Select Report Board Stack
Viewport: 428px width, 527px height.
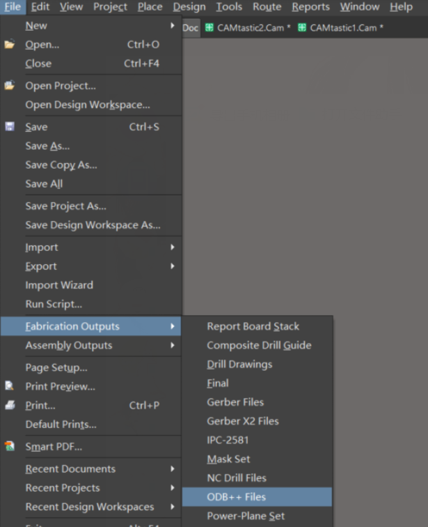pos(257,326)
